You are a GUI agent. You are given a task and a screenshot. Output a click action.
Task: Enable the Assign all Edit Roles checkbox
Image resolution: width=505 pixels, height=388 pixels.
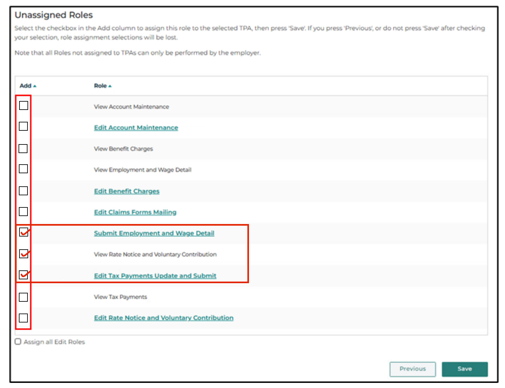tap(18, 342)
